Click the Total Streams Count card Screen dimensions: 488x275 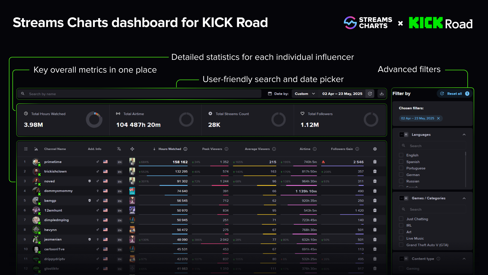coord(248,120)
